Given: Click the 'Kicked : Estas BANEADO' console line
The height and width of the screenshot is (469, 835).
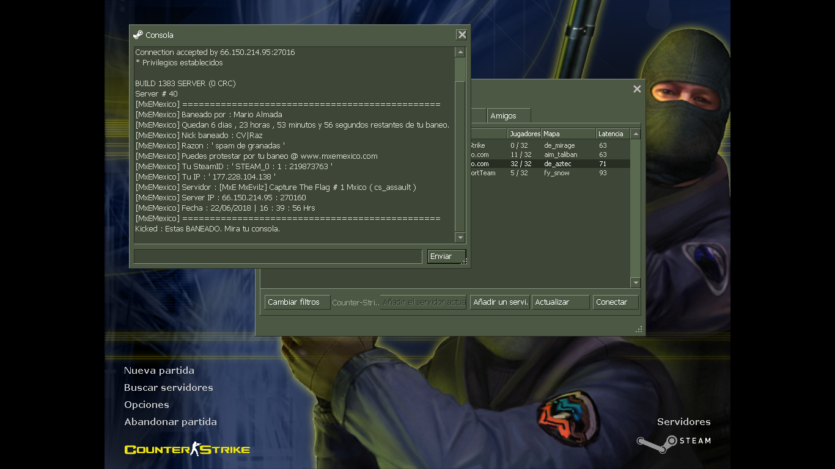Looking at the screenshot, I should click(207, 229).
